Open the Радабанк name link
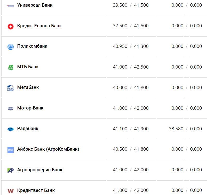The height and width of the screenshot is (195, 207). tap(28, 129)
